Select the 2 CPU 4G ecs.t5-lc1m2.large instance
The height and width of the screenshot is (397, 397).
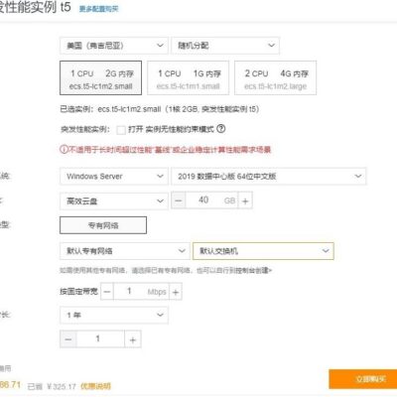point(276,78)
